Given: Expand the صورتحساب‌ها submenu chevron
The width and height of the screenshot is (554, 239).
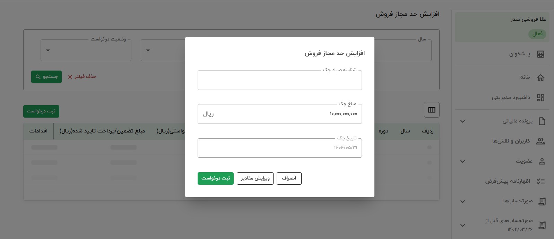Looking at the screenshot, I should [x=462, y=201].
